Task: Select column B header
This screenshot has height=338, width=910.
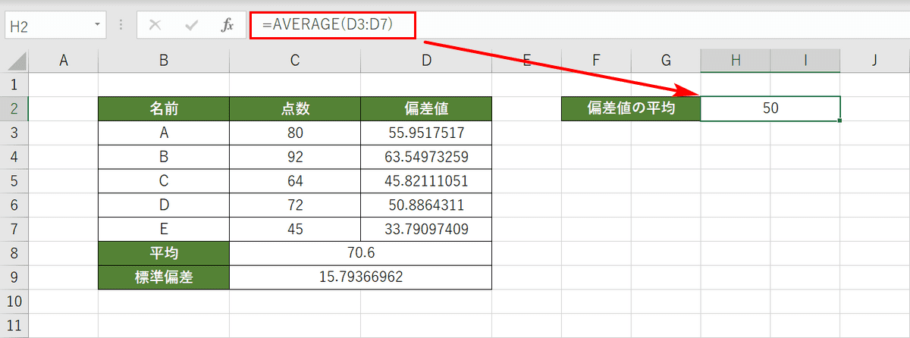Action: 164,60
